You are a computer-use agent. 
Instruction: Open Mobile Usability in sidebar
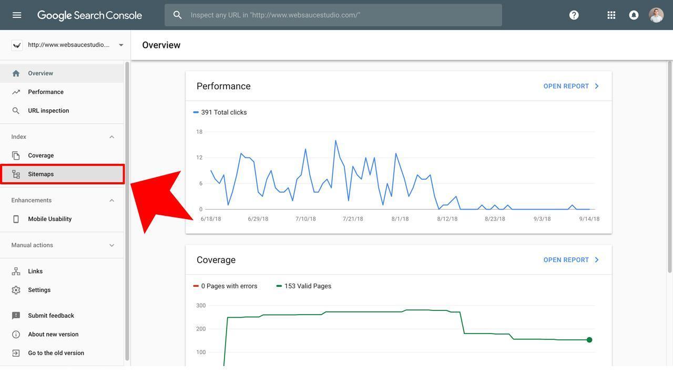click(62, 219)
